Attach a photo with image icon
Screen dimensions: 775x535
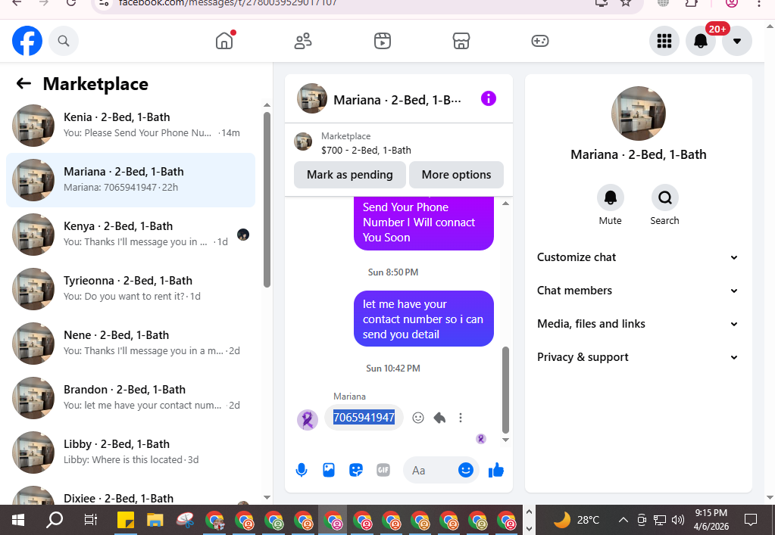click(329, 471)
